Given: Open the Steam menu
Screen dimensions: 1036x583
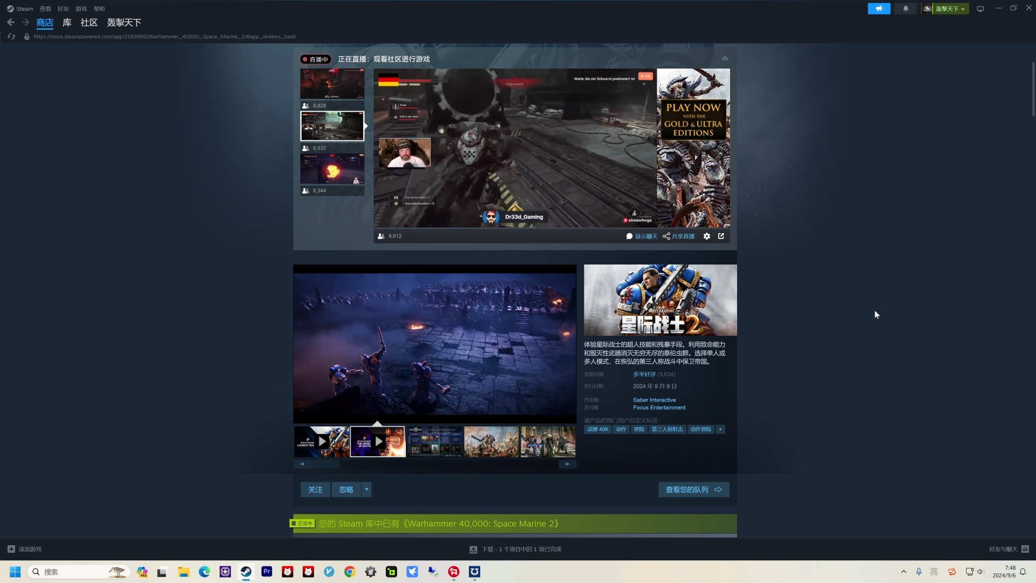Looking at the screenshot, I should [20, 9].
